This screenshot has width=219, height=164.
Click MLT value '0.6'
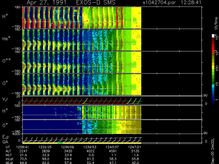coord(91,155)
